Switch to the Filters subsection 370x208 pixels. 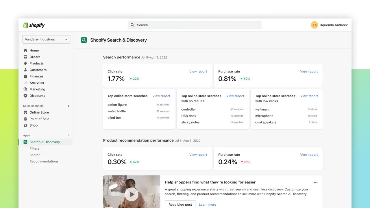click(34, 148)
